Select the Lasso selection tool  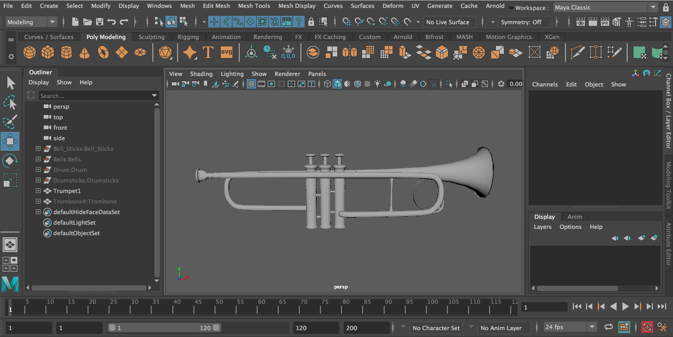(x=9, y=102)
